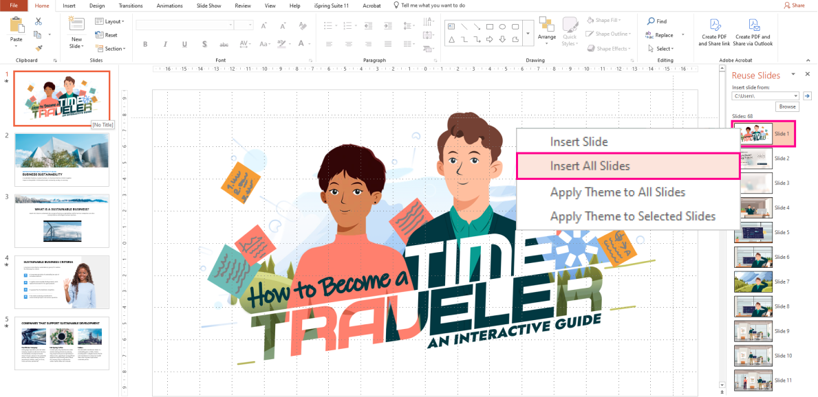Screen dimensions: 818x397
Task: Click Create PDF and Share link
Action: click(715, 32)
